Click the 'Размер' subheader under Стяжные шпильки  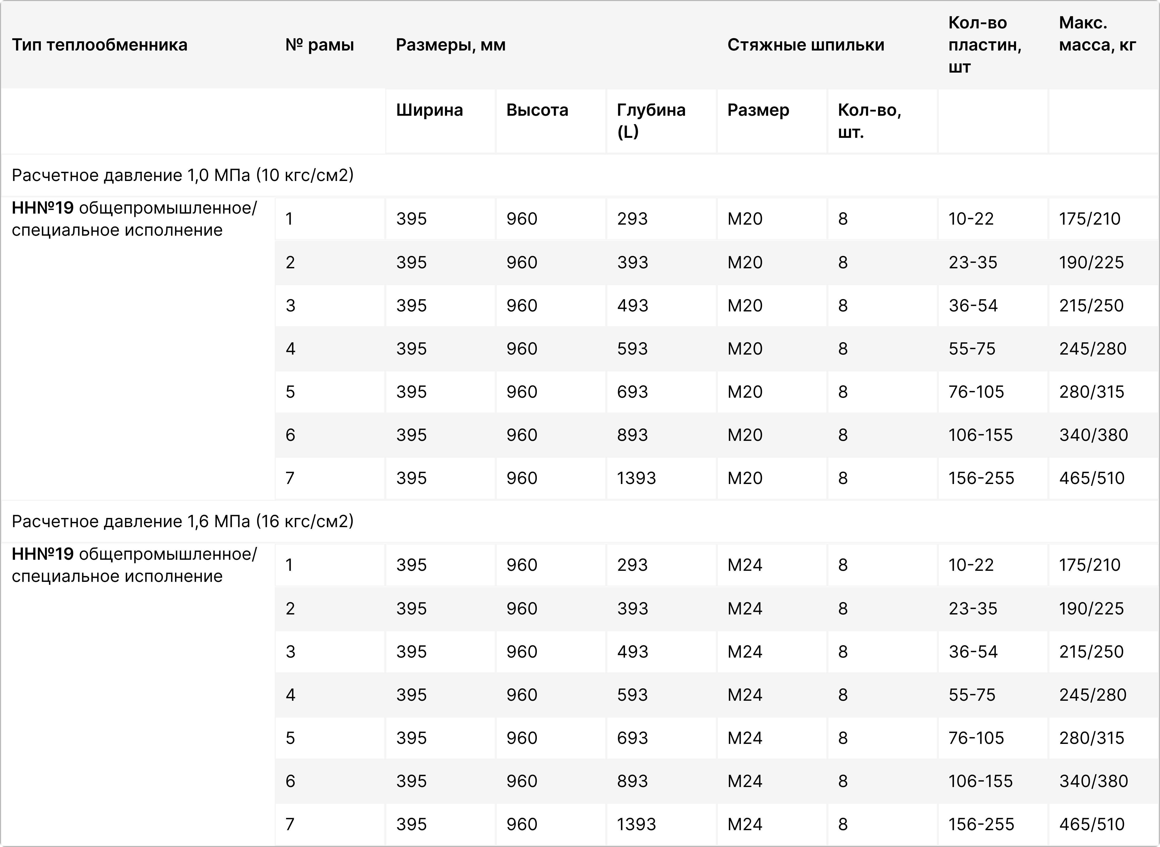(x=758, y=110)
